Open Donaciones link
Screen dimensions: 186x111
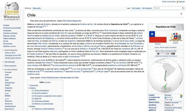8,44
